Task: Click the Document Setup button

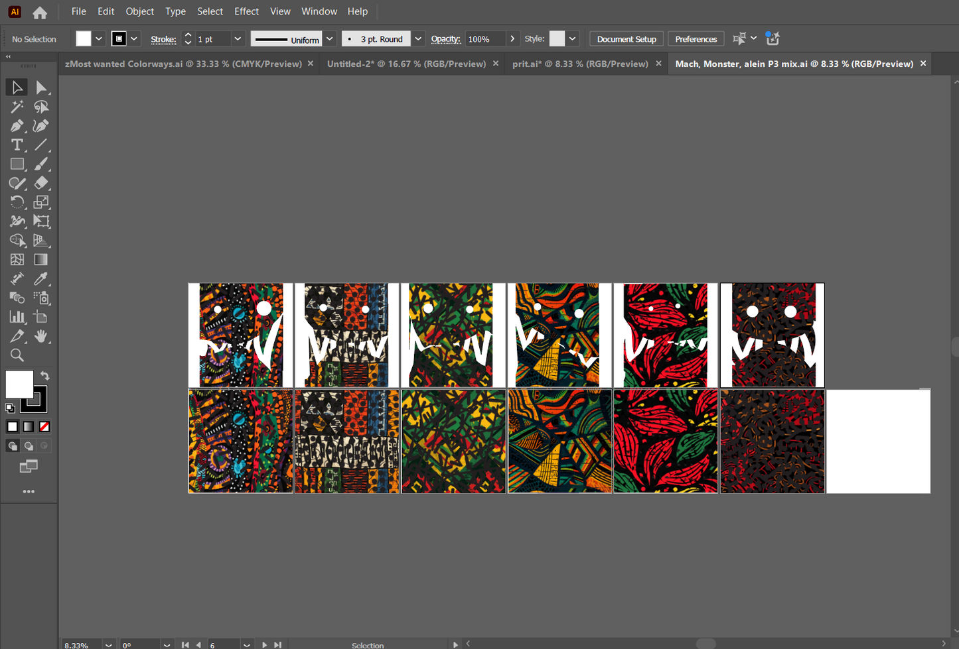Action: [626, 39]
